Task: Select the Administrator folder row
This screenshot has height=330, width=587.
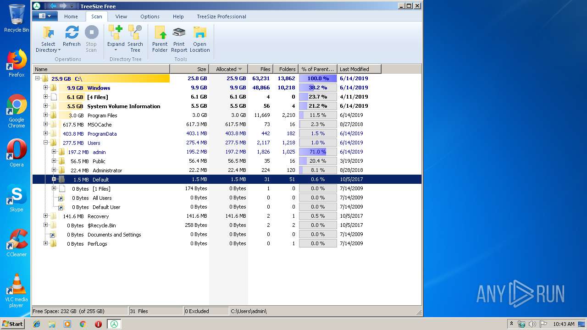Action: 227,170
